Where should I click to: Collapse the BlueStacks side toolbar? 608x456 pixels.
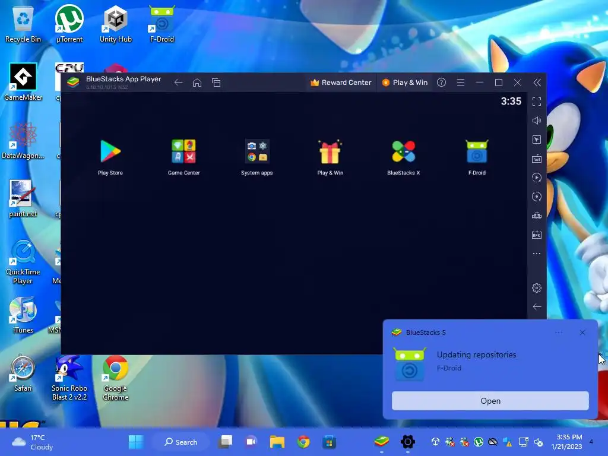pos(537,83)
